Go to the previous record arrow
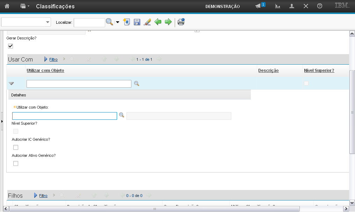 point(158,22)
